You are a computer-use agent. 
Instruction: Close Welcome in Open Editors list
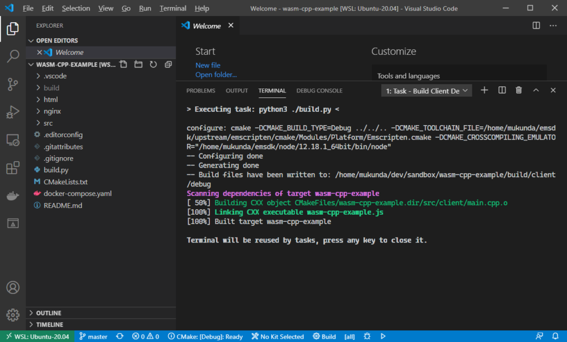pos(39,53)
